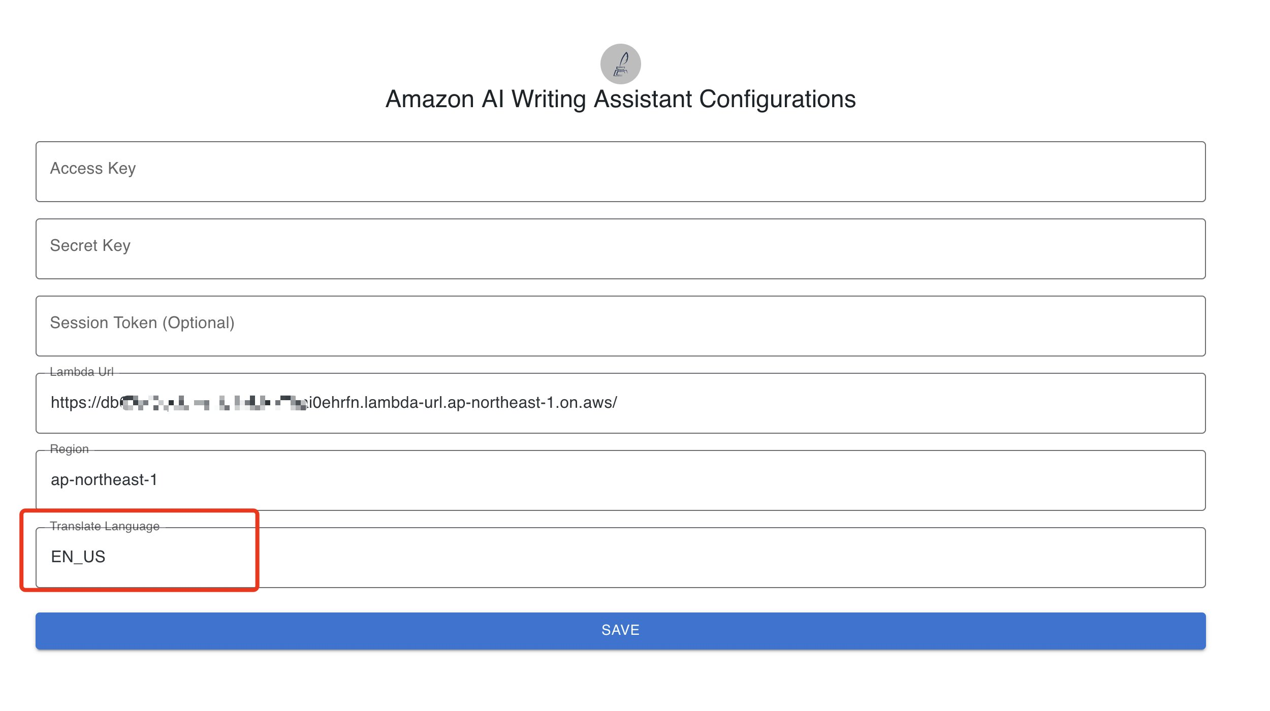Click the Translate Language input field
This screenshot has height=711, width=1270.
pyautogui.click(x=620, y=558)
